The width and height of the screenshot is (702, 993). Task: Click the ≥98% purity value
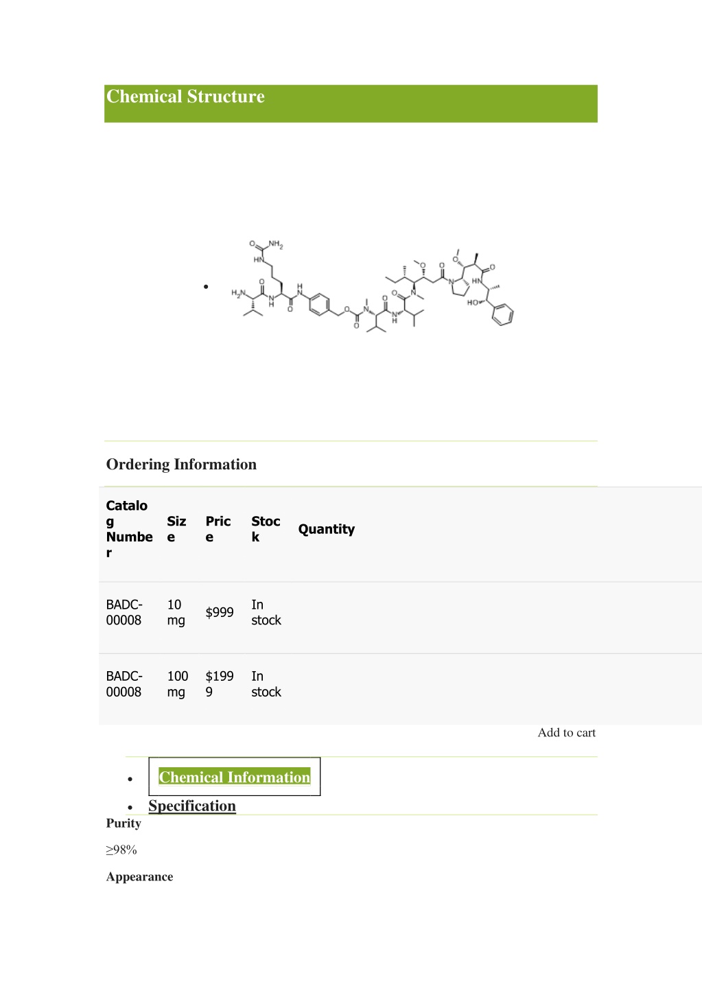(121, 850)
